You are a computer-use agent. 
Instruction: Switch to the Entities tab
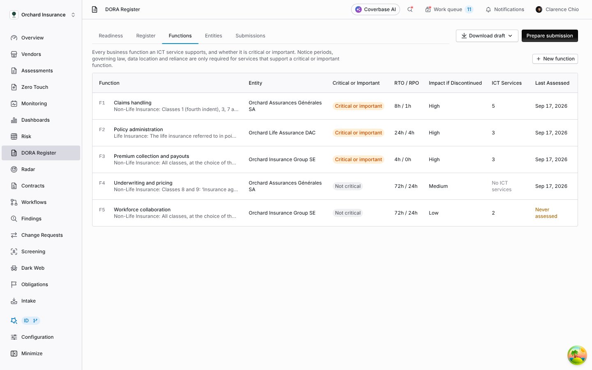coord(213,36)
